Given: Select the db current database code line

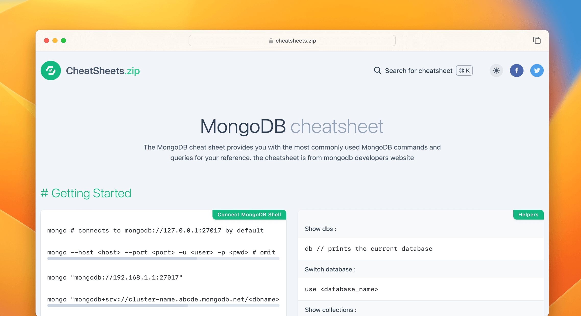Looking at the screenshot, I should pyautogui.click(x=368, y=249).
